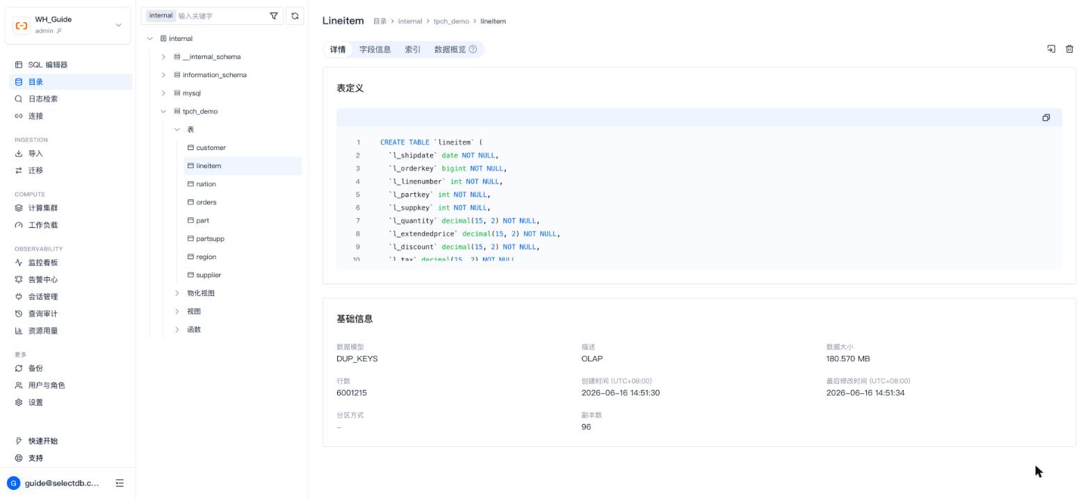This screenshot has width=1090, height=499.
Task: Click the CREATE TABLE `lineitem` code line
Action: coord(431,142)
